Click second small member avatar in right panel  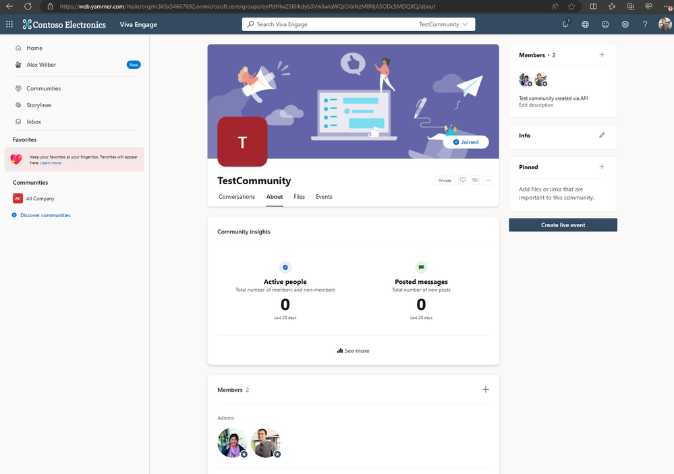(x=540, y=80)
